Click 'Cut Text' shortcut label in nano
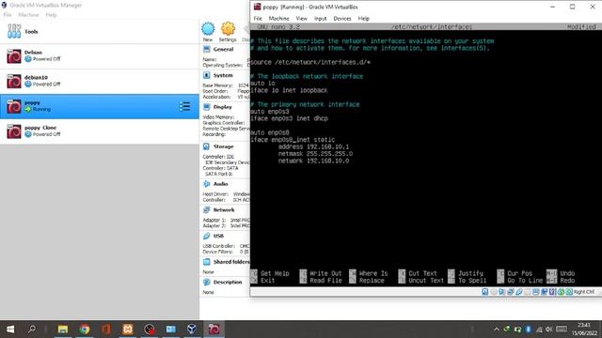This screenshot has height=338, width=602. pyautogui.click(x=422, y=273)
